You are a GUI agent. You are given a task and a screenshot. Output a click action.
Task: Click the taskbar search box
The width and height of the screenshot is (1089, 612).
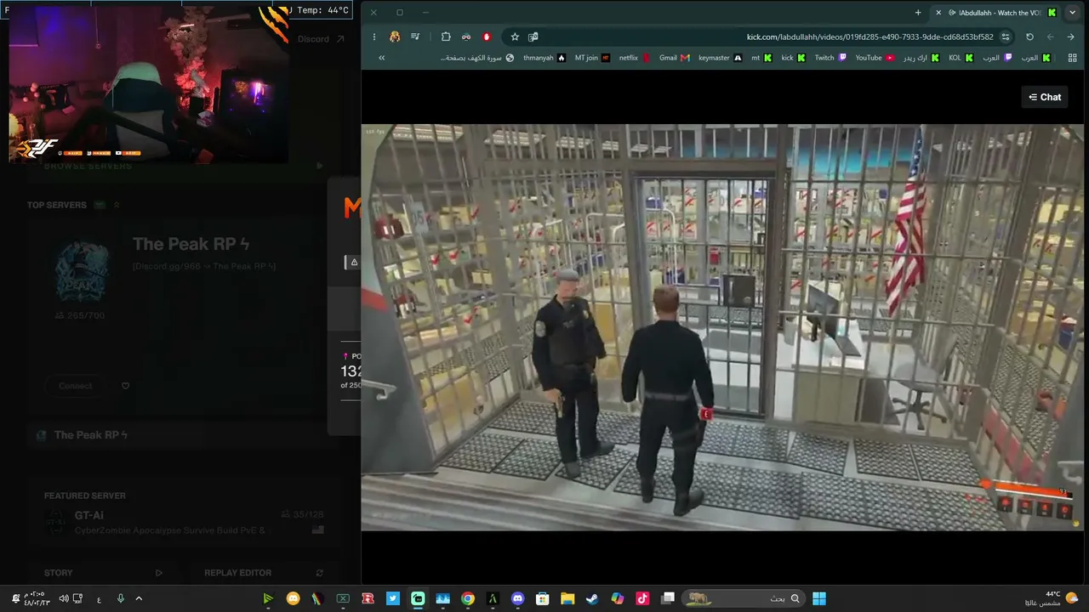tap(744, 598)
